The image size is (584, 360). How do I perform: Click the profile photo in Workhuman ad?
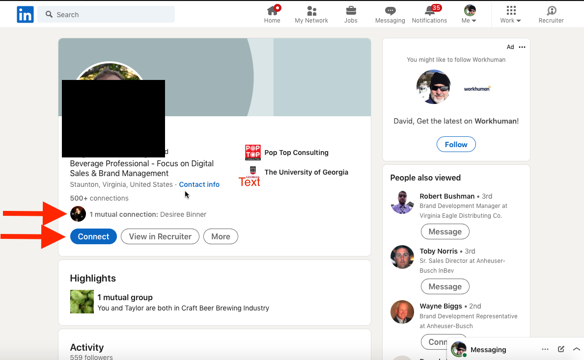click(x=434, y=87)
